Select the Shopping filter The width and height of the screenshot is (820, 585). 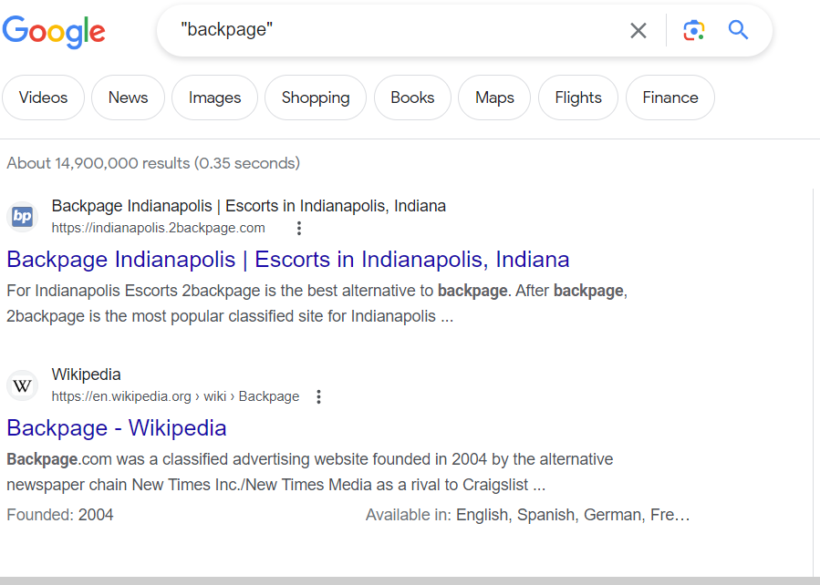pos(316,97)
